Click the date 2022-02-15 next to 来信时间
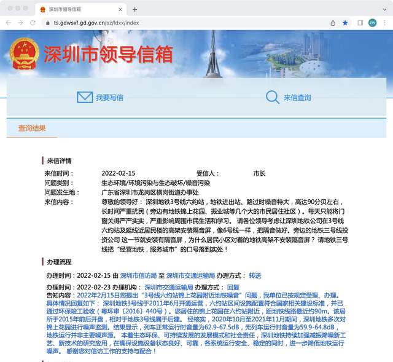The width and height of the screenshot is (393, 362). click(119, 173)
